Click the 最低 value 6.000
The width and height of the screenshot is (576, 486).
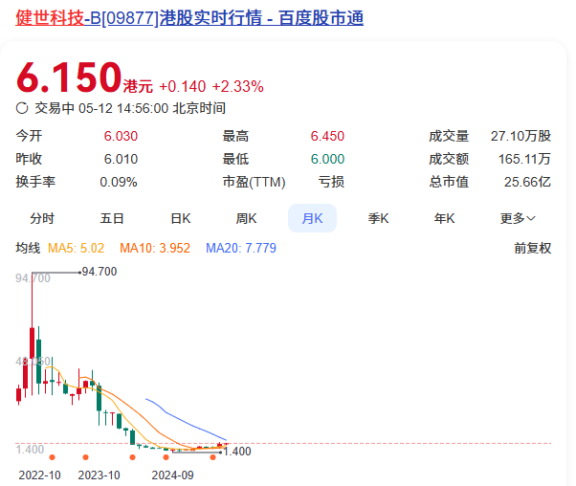327,159
